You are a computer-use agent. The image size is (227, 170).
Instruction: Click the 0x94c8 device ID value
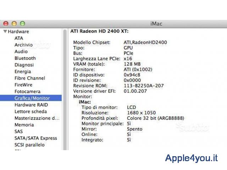tap(132, 75)
